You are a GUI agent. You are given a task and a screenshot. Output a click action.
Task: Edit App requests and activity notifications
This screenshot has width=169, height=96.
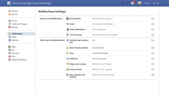[x=153, y=75]
